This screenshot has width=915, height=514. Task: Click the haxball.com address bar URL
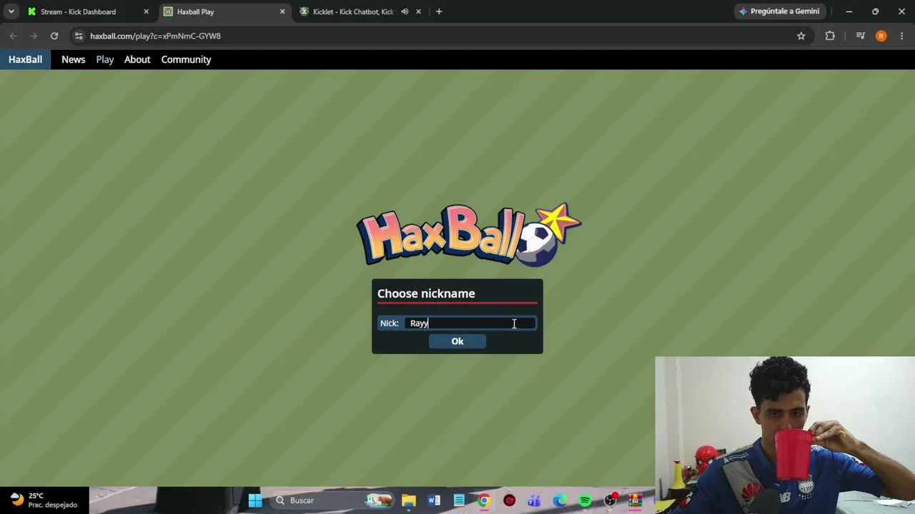155,36
